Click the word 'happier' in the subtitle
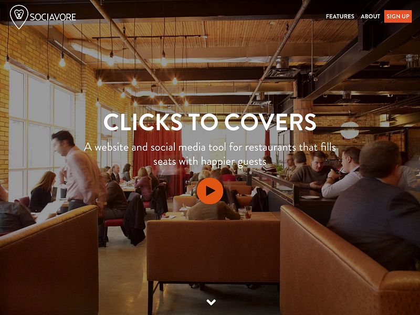 click(x=216, y=162)
